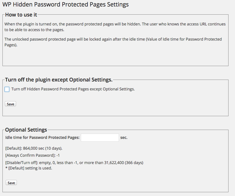235x196 pixels.
Task: Click the '[Always Confirm Password]: -1' line
Action: point(33,155)
